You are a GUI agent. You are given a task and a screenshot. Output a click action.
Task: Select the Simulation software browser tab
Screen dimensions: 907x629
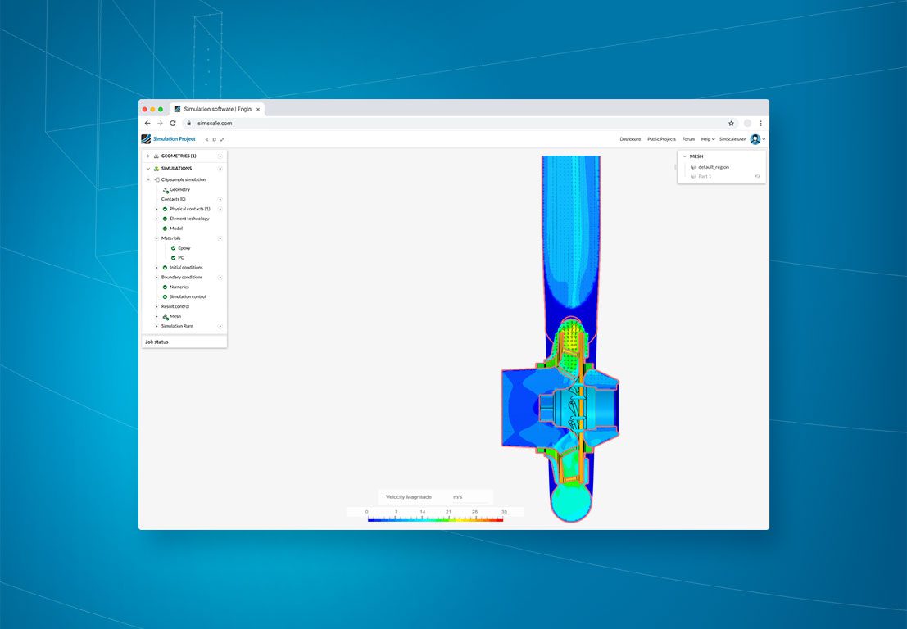click(x=217, y=109)
